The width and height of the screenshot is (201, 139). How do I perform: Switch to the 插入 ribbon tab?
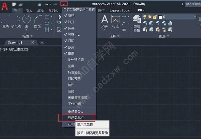[28, 10]
